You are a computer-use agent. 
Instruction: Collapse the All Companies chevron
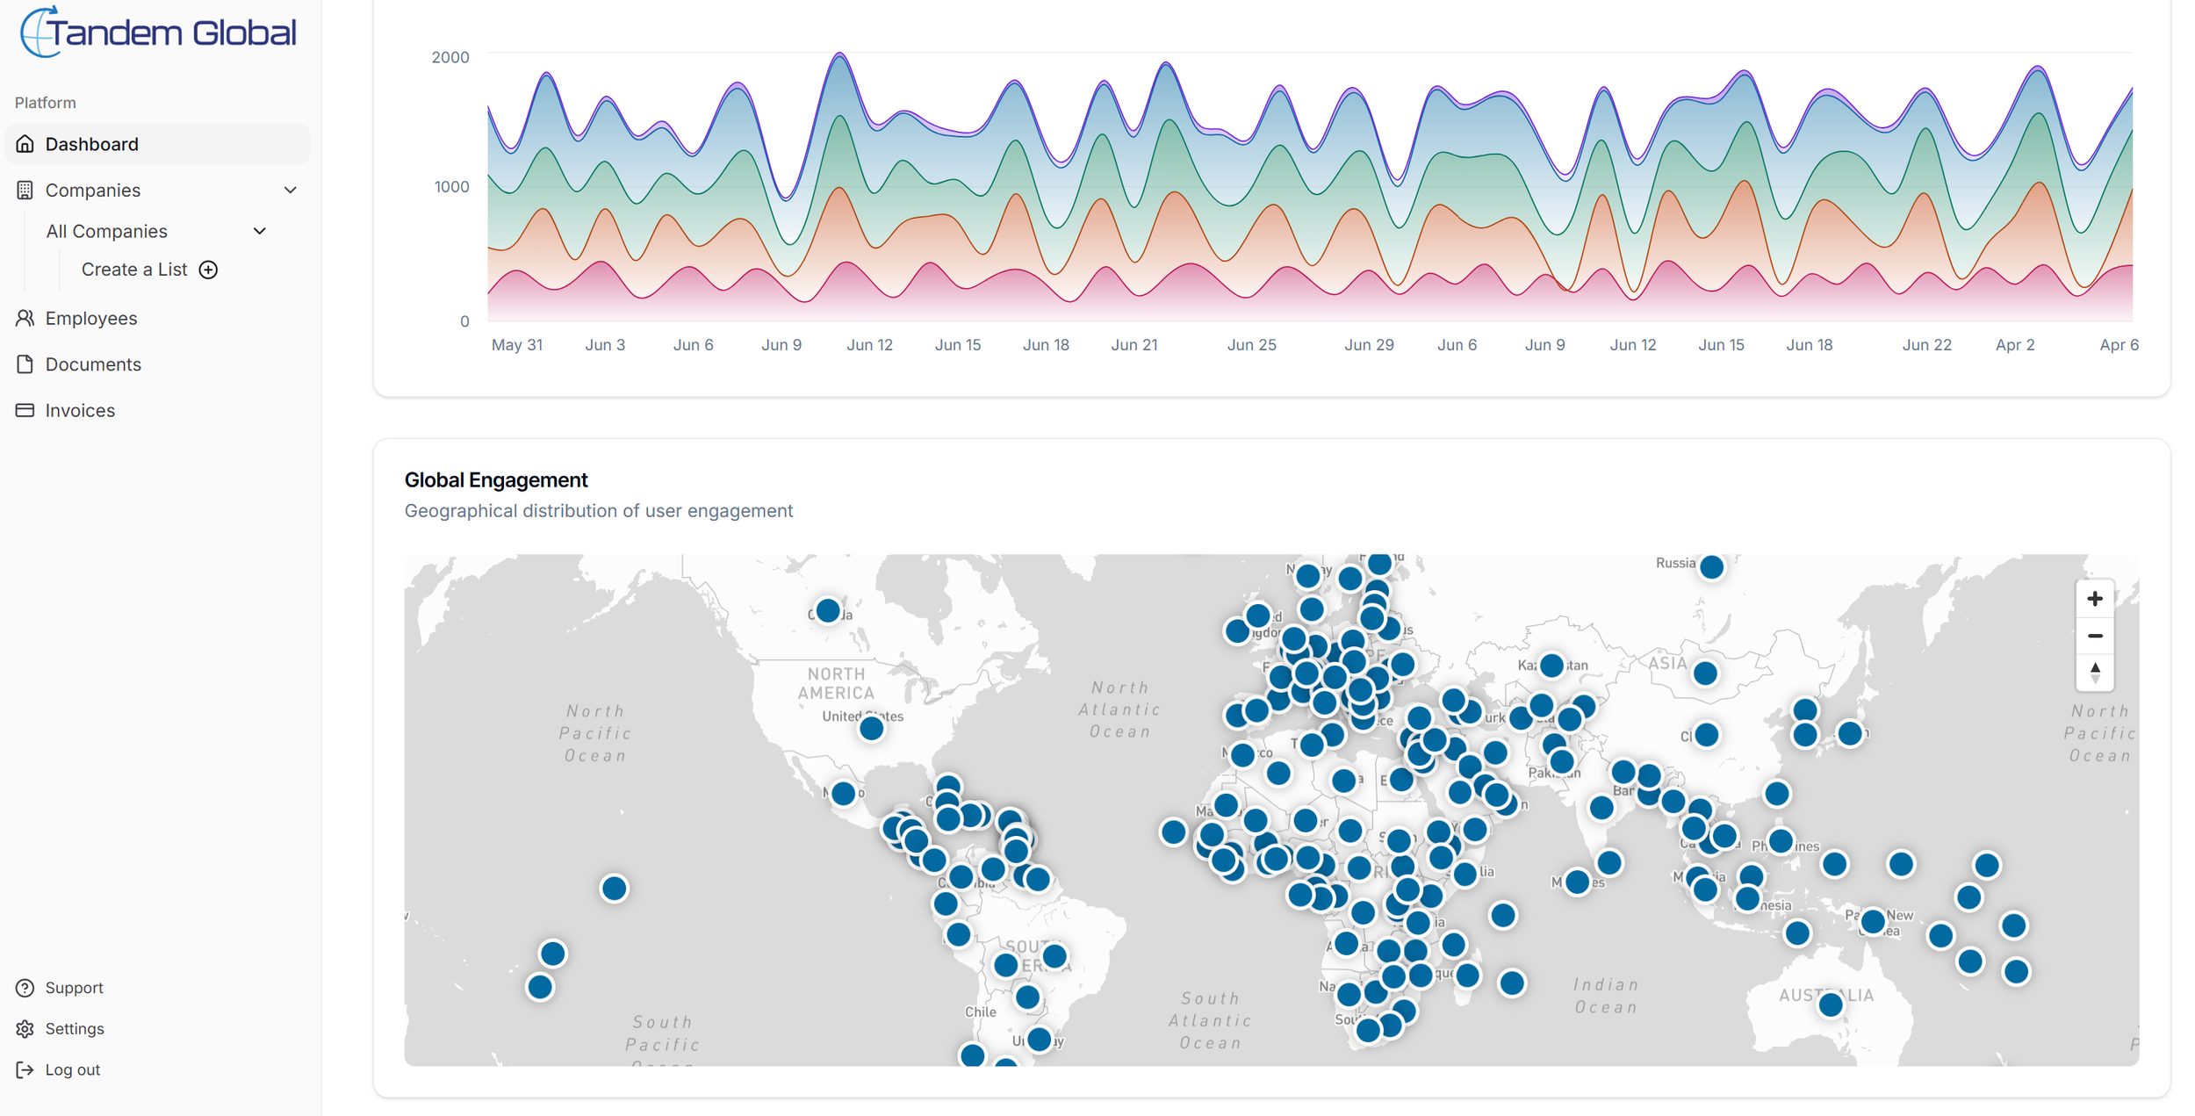click(x=260, y=231)
